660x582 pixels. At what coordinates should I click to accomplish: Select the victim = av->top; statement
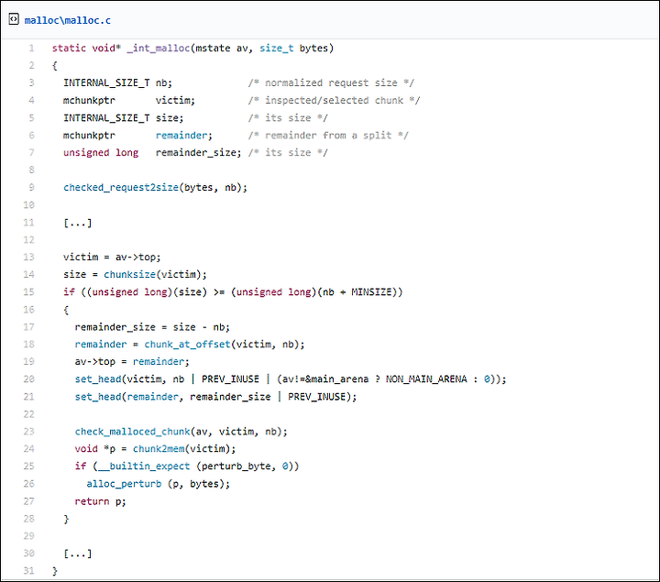pos(112,258)
